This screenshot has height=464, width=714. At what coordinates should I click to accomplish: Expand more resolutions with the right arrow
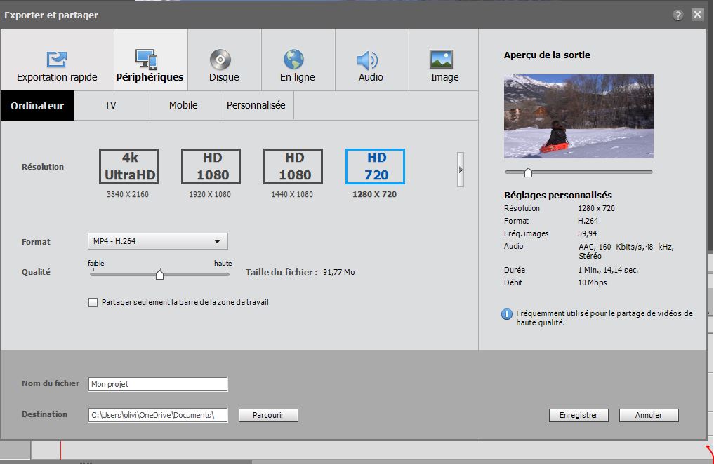click(x=461, y=170)
